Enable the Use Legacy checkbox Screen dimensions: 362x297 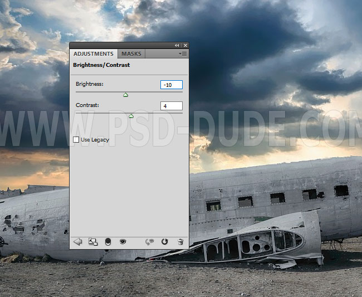(x=76, y=139)
